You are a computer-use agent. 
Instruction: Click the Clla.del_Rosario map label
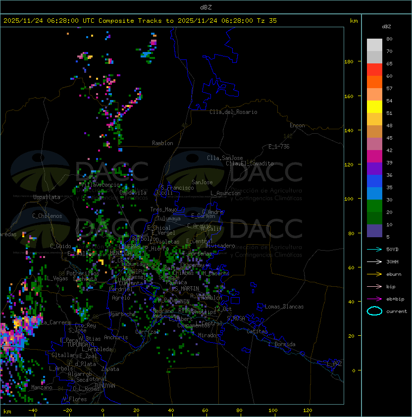point(233,112)
